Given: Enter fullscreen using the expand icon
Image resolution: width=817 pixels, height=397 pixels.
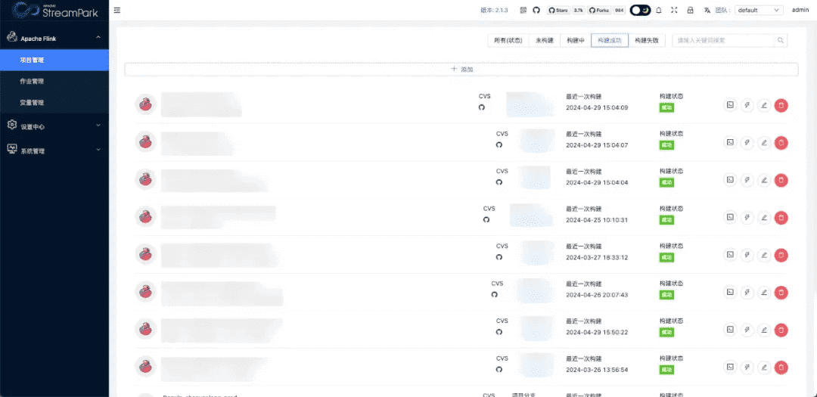Looking at the screenshot, I should click(x=674, y=11).
